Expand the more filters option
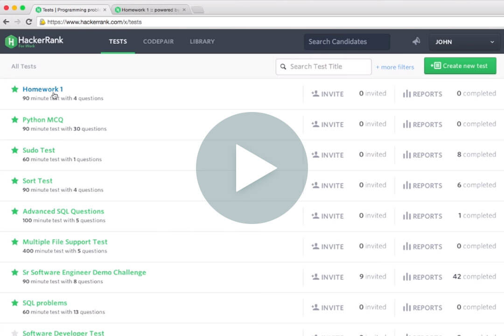 395,67
